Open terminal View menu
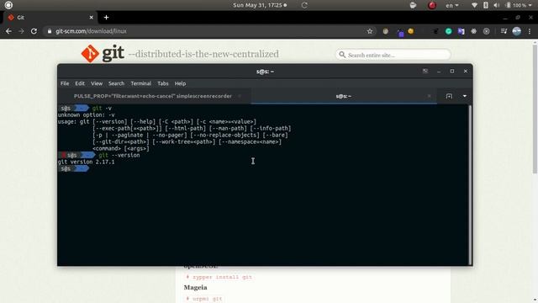This screenshot has height=303, width=538. 97,83
